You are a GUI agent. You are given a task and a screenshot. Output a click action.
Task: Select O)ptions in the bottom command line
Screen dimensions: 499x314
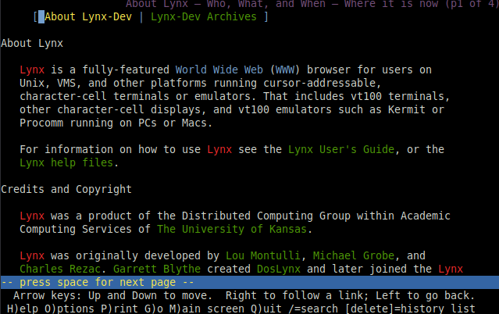coord(70,309)
